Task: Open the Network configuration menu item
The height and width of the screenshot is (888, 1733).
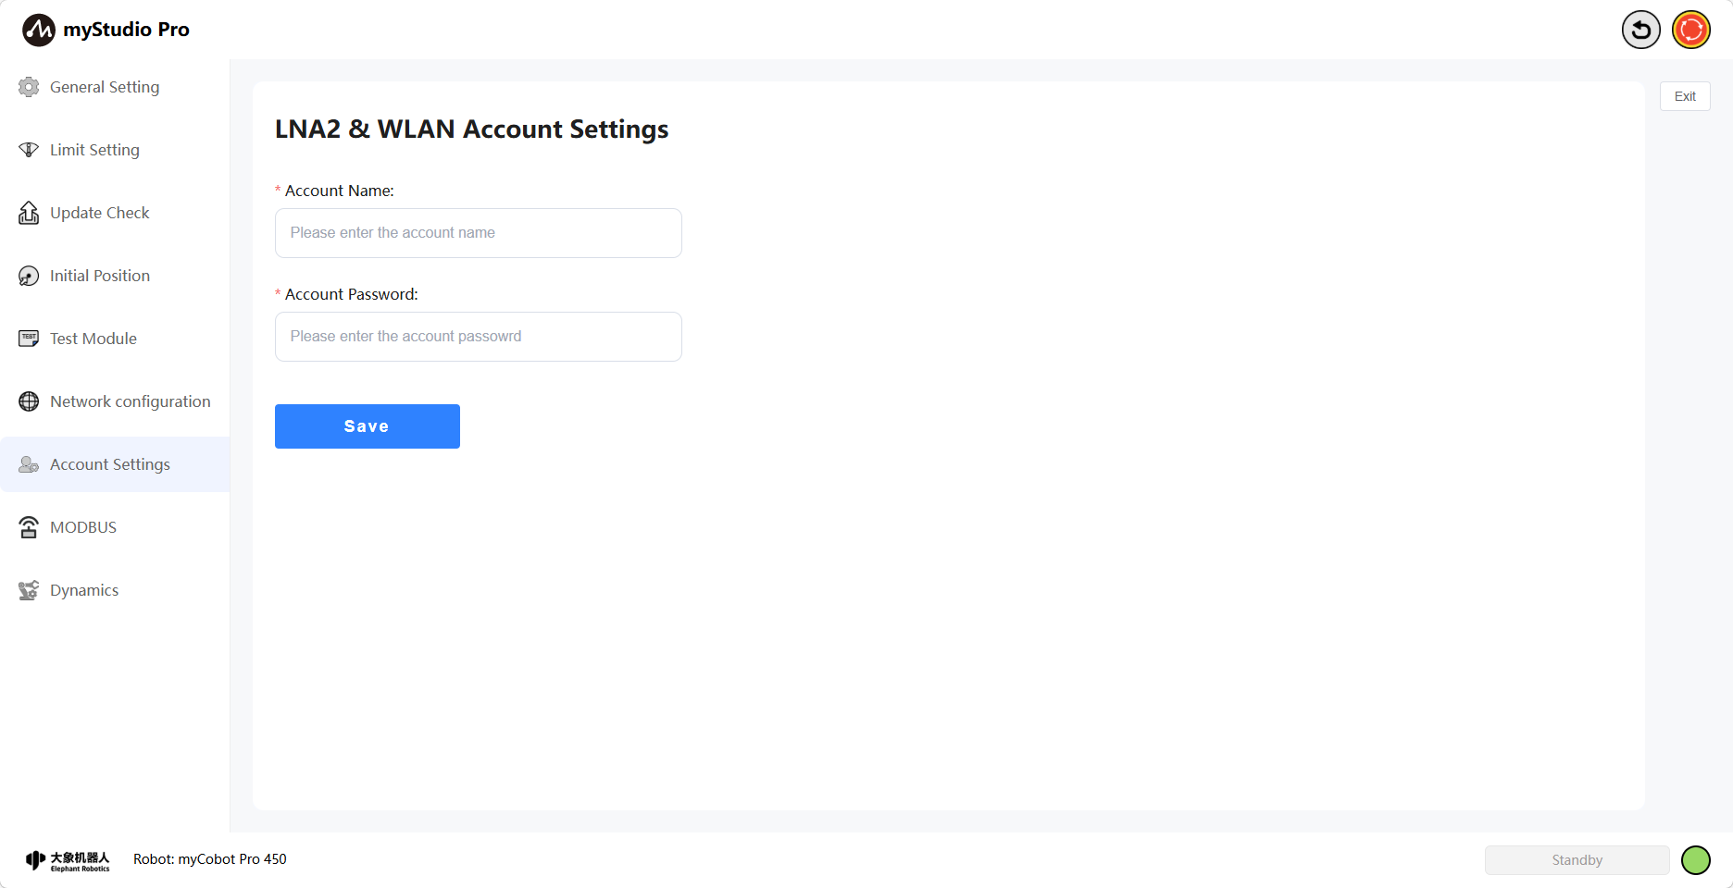Action: coord(130,401)
